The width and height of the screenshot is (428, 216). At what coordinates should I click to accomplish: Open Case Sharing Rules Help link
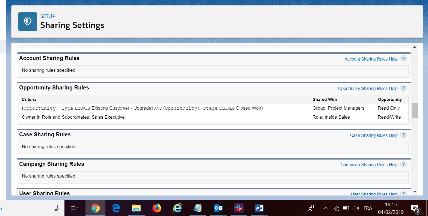(374, 136)
